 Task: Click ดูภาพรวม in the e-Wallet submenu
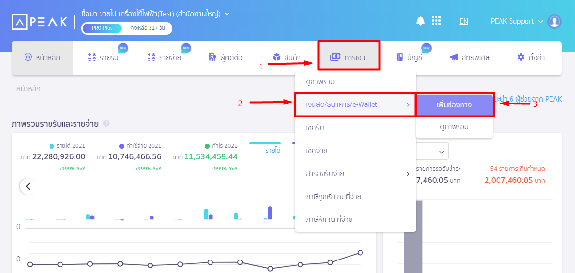pyautogui.click(x=454, y=127)
